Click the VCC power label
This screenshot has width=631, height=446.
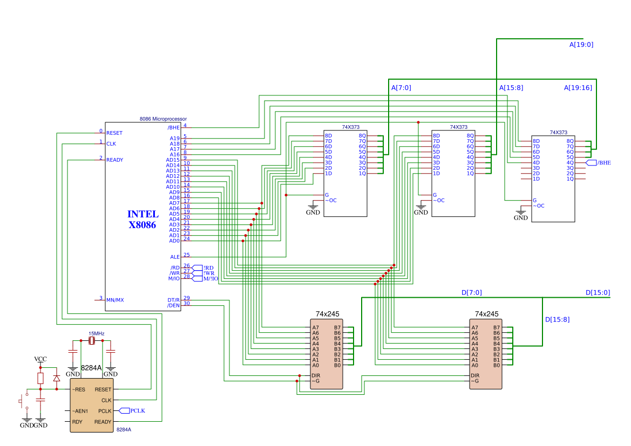(40, 359)
